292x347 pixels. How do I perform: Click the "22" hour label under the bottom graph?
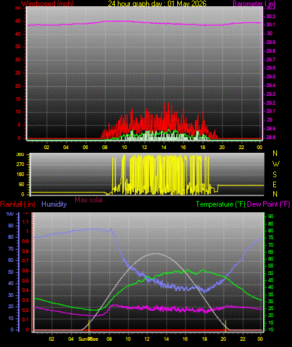click(x=242, y=339)
